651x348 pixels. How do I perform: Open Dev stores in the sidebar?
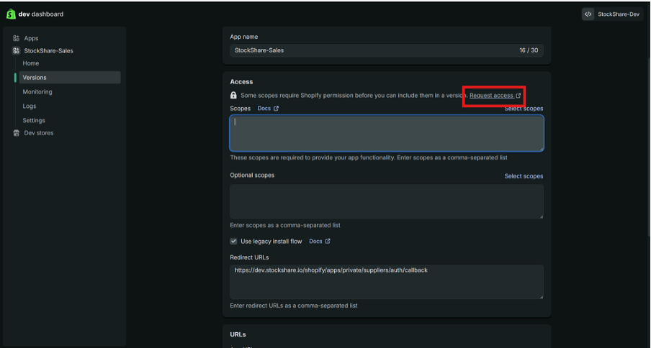[39, 133]
